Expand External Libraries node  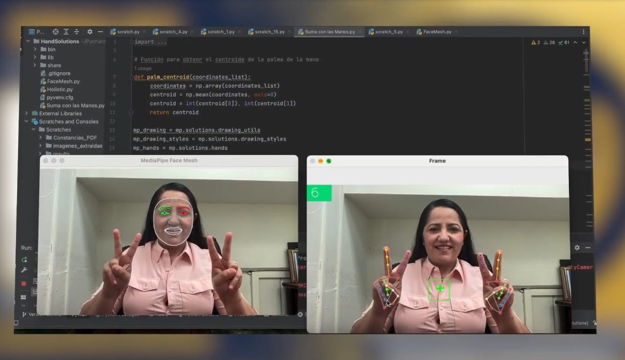27,113
